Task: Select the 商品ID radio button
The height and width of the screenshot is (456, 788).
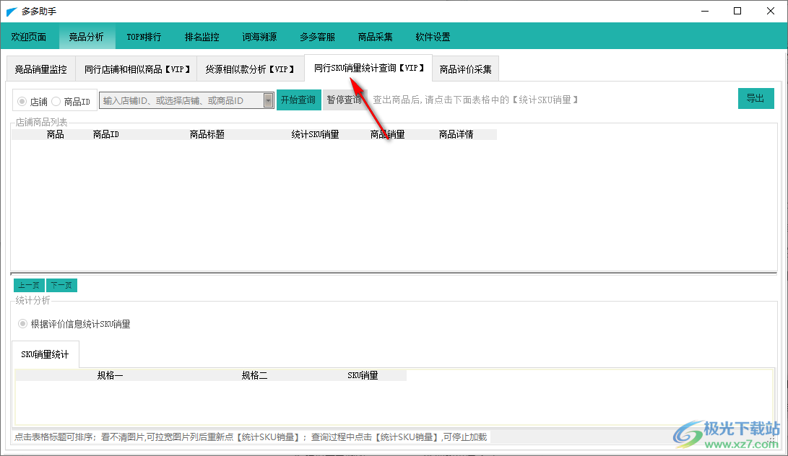Action: [56, 102]
